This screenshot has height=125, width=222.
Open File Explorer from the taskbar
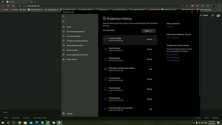point(20,123)
